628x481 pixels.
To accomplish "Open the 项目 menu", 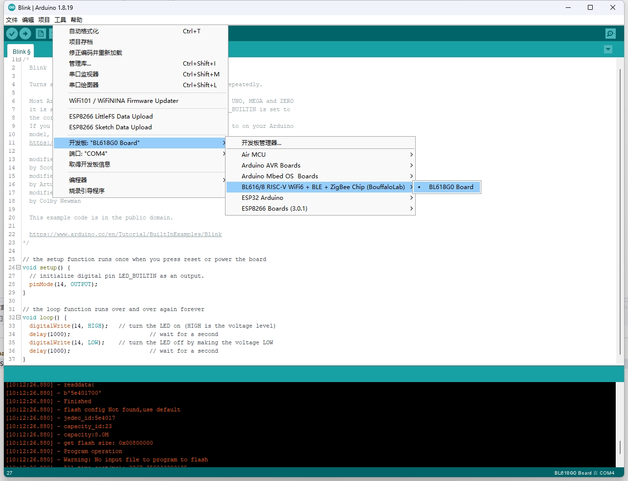I will coord(44,20).
